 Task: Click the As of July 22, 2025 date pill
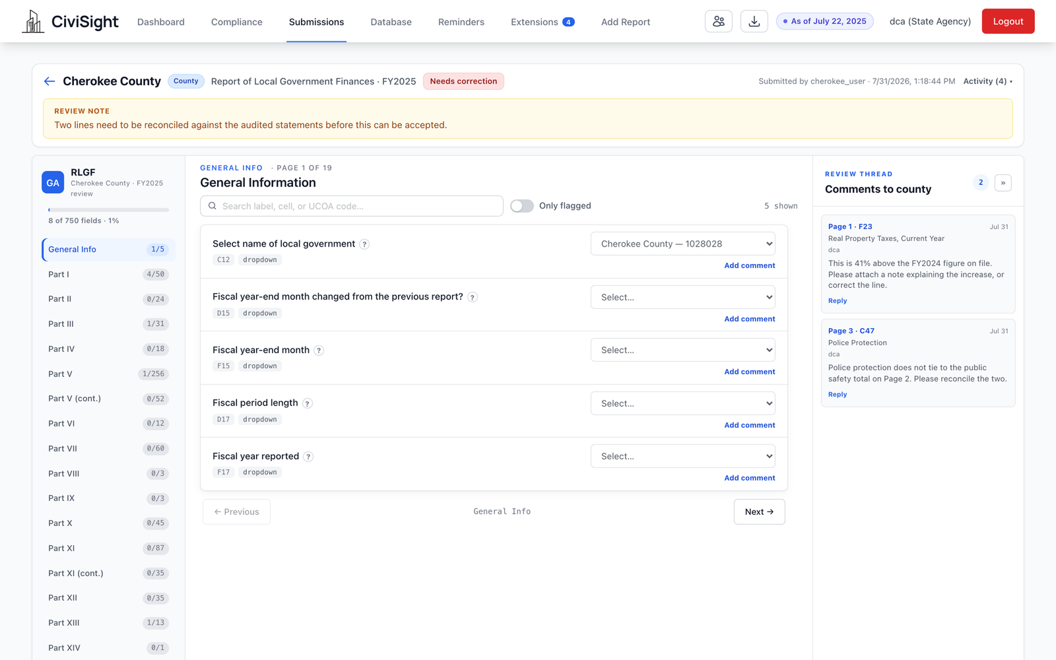pyautogui.click(x=825, y=21)
